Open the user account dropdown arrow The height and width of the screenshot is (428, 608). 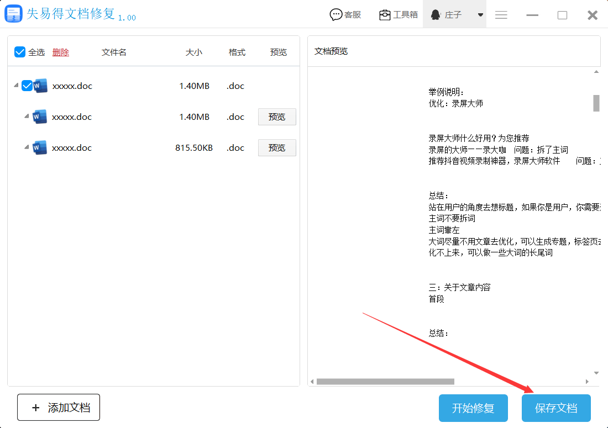480,15
